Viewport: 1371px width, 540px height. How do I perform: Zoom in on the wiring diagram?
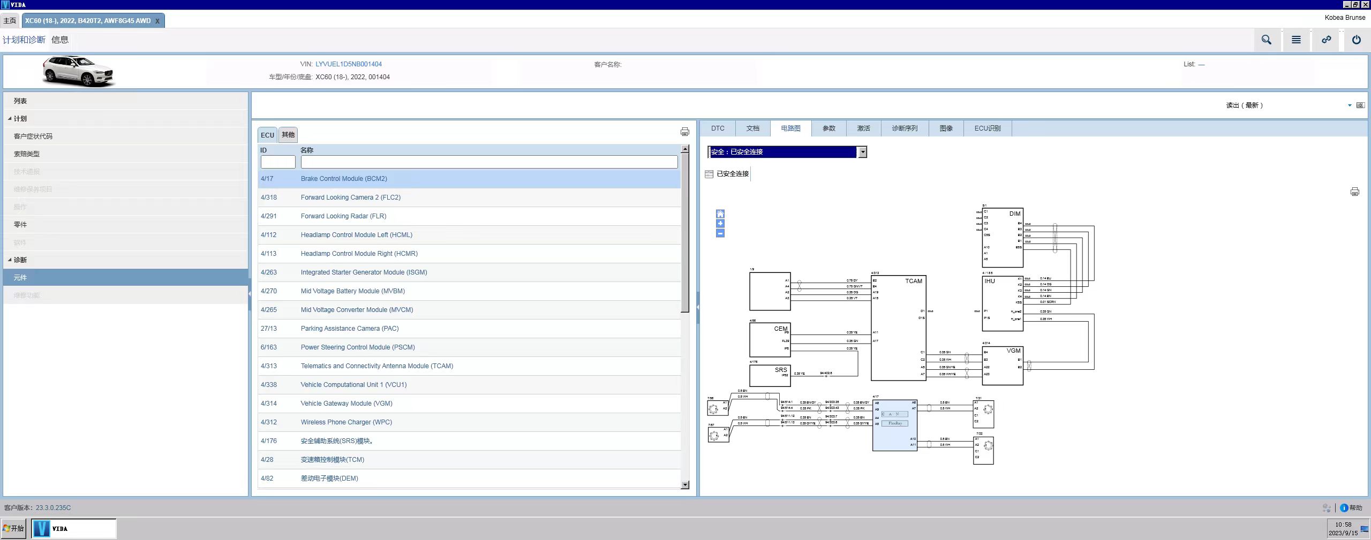pyautogui.click(x=720, y=224)
